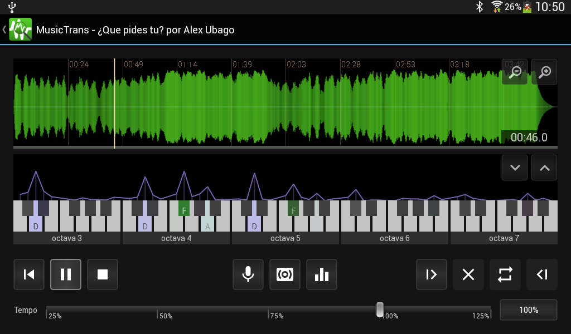Tap the 10:50 clock in status bar
Viewport: 571px width, 334px height.
pyautogui.click(x=550, y=7)
